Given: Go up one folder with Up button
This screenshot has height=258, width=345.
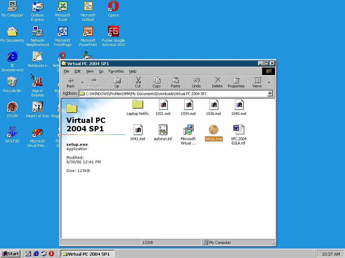Looking at the screenshot, I should (117, 83).
